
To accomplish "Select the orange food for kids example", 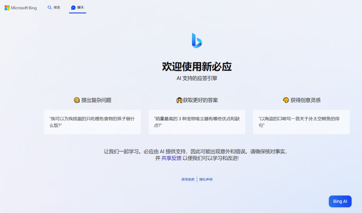I will (x=92, y=122).
